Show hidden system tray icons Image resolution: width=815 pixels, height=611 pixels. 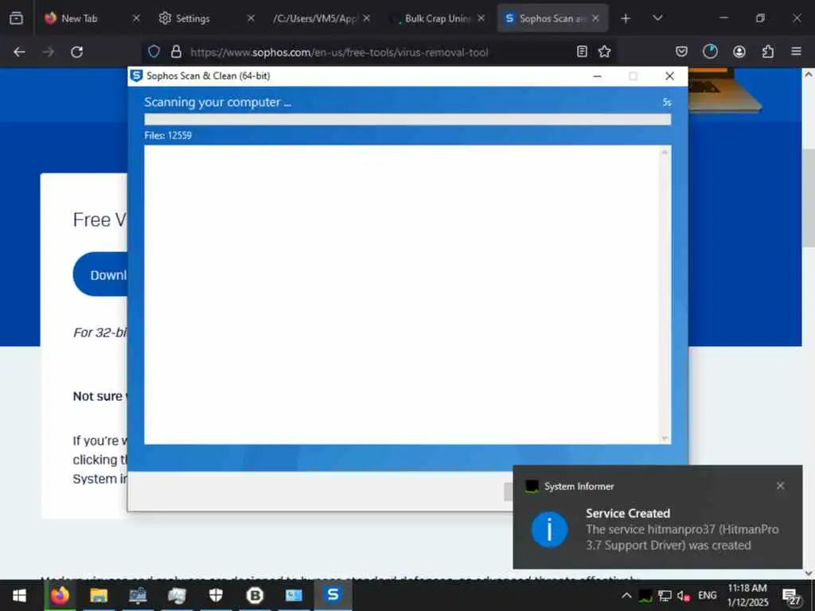click(627, 595)
